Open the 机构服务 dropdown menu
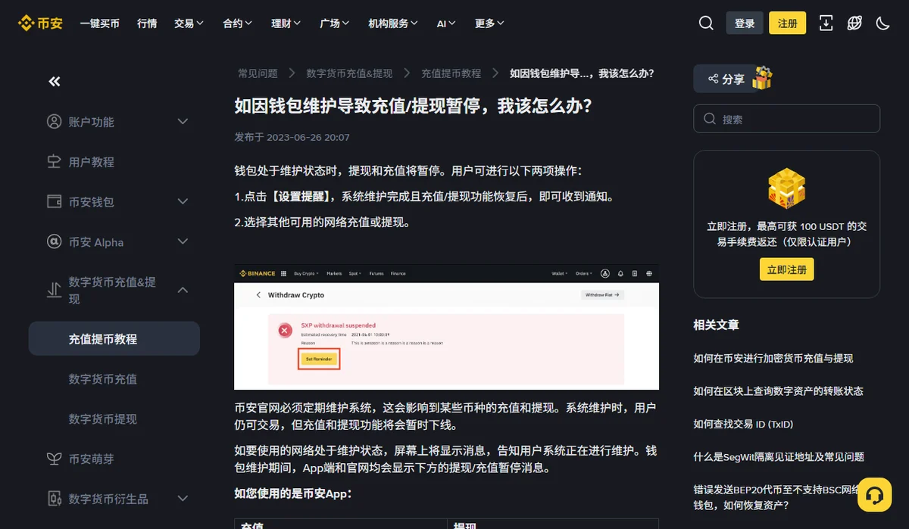Viewport: 909px width, 529px height. [x=393, y=23]
